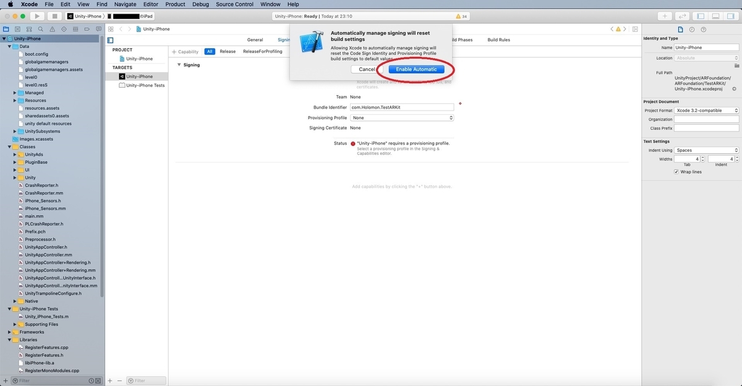The height and width of the screenshot is (386, 742).
Task: Open the Library with plus button
Action: coord(665,16)
